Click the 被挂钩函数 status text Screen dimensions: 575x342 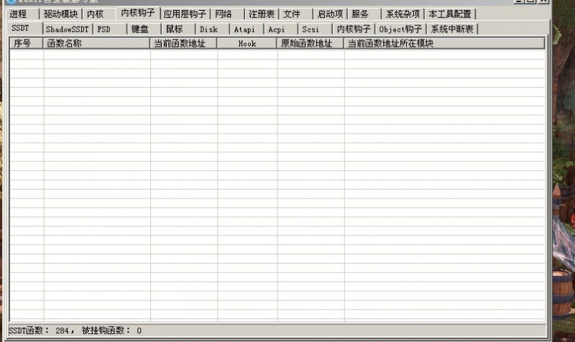[x=111, y=331]
